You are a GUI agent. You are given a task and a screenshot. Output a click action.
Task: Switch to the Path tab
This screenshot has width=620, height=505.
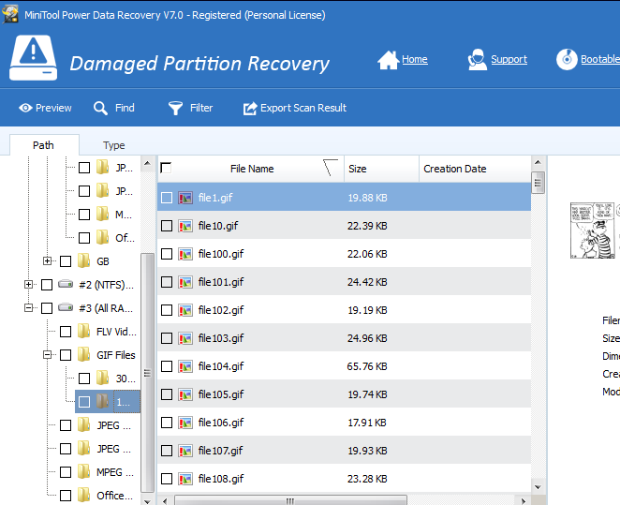point(43,145)
